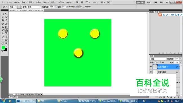Open the Layers panel opacity slider arrow
The width and height of the screenshot is (183, 103).
click(180, 59)
